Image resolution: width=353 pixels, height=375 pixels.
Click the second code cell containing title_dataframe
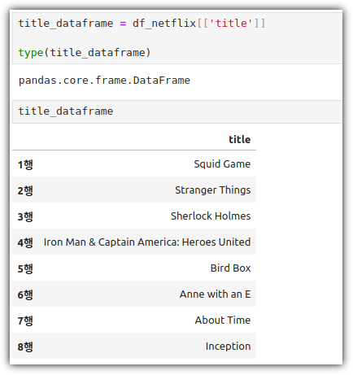point(177,111)
